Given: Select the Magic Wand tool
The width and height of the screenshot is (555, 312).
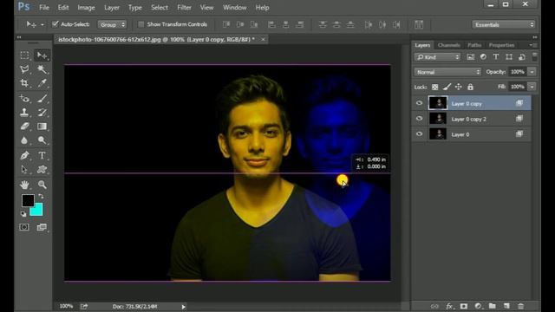Looking at the screenshot, I should click(42, 69).
